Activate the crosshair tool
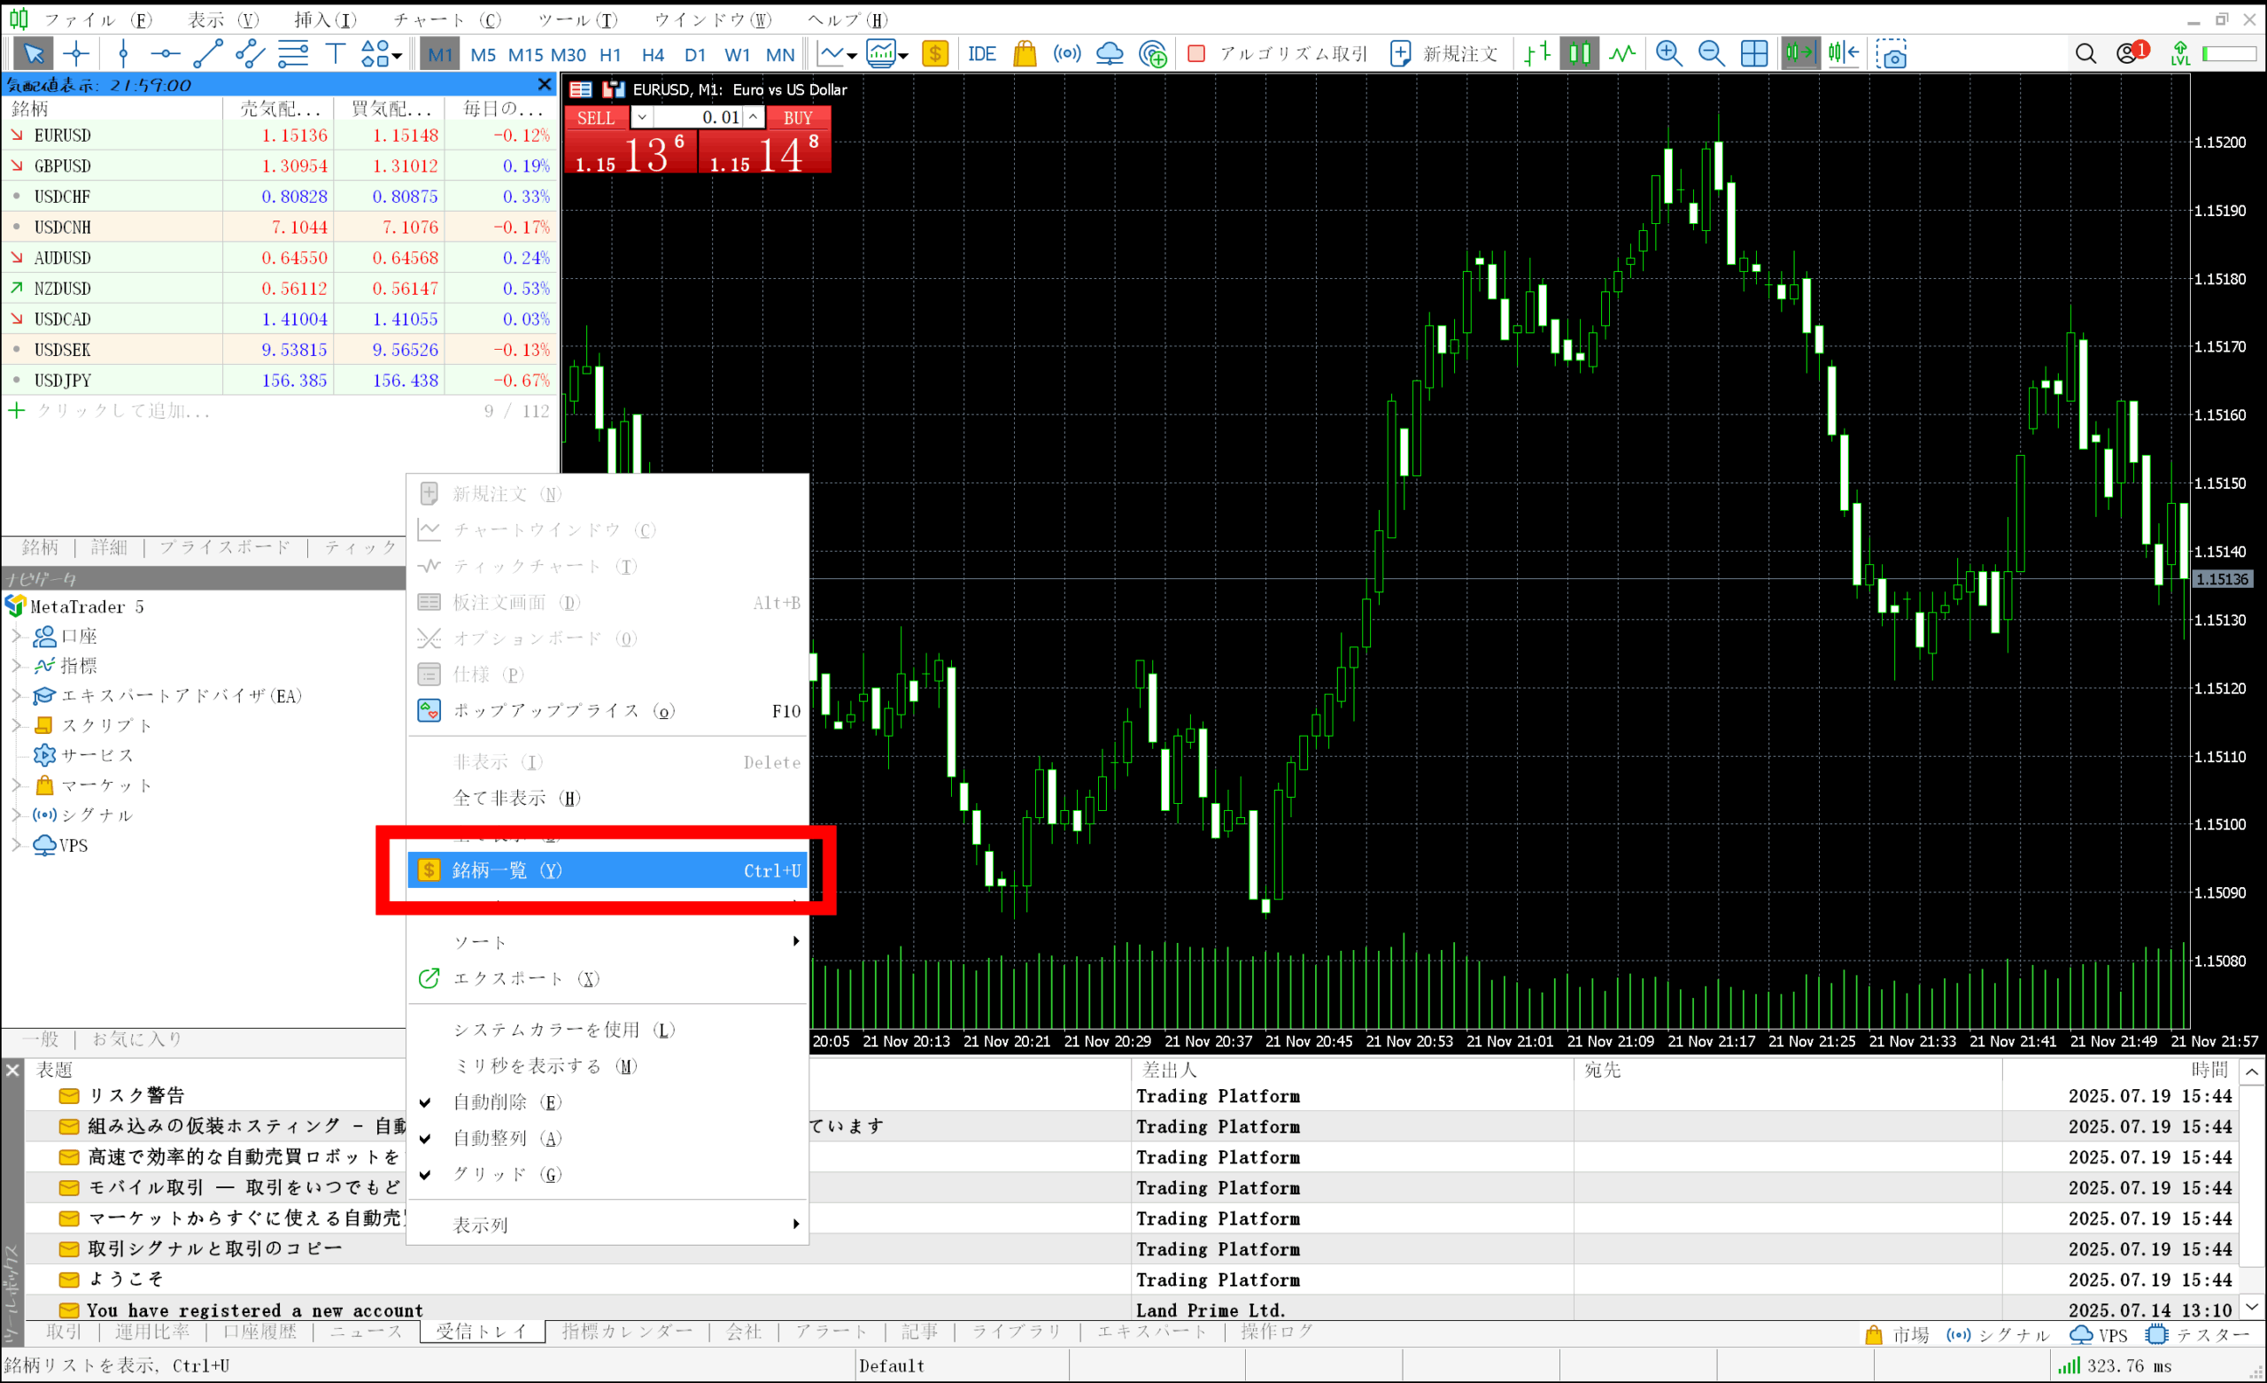 pyautogui.click(x=75, y=54)
